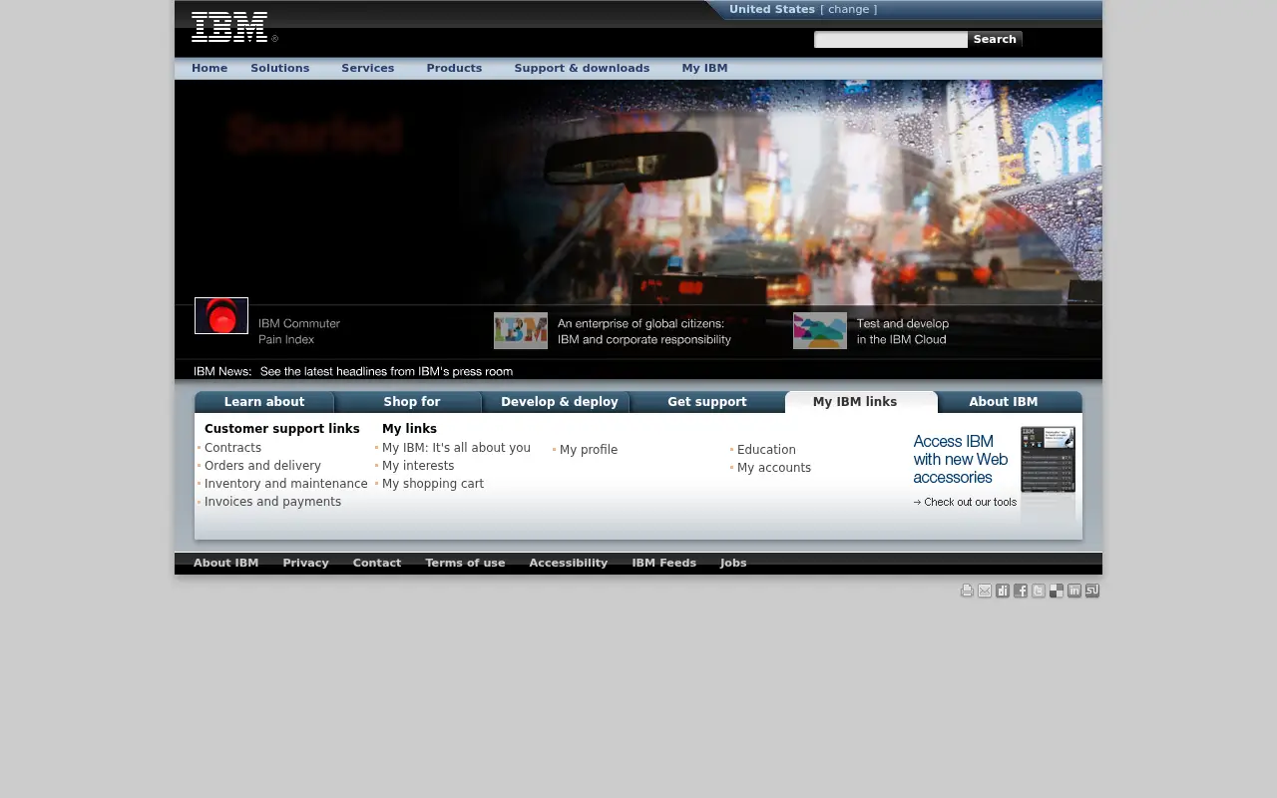Screen dimensions: 1277x798
Task: Click the print page icon
Action: 967,591
